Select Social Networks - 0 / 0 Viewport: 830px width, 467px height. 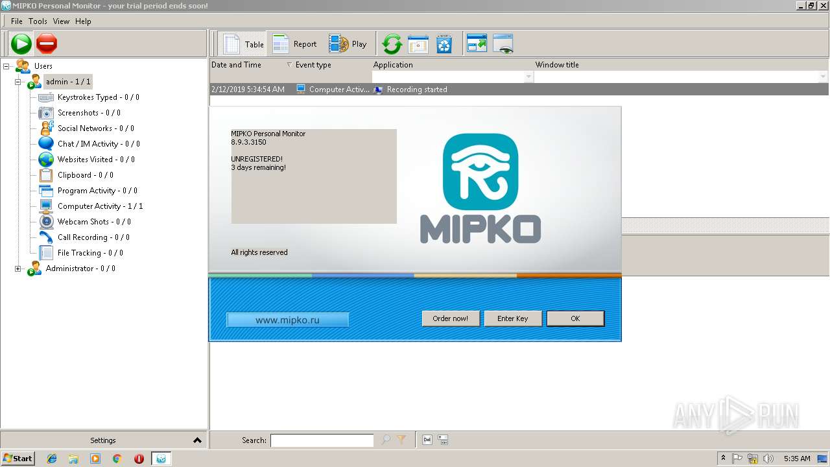(x=96, y=128)
